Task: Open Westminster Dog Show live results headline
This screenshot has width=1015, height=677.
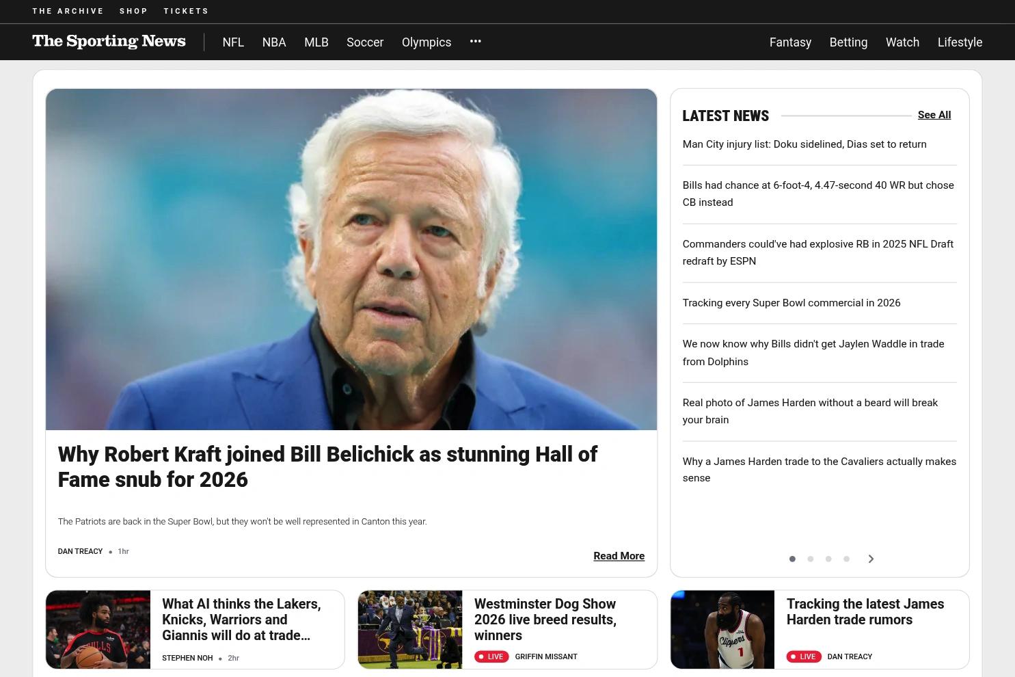Action: pyautogui.click(x=545, y=620)
